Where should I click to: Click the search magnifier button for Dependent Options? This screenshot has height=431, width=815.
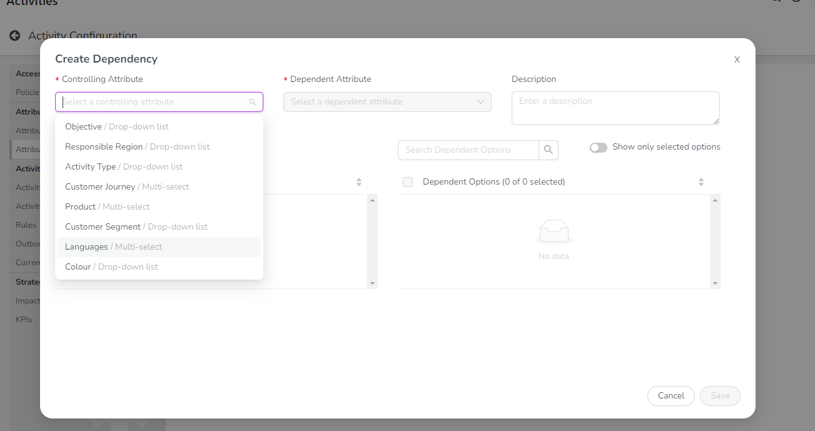coord(549,150)
